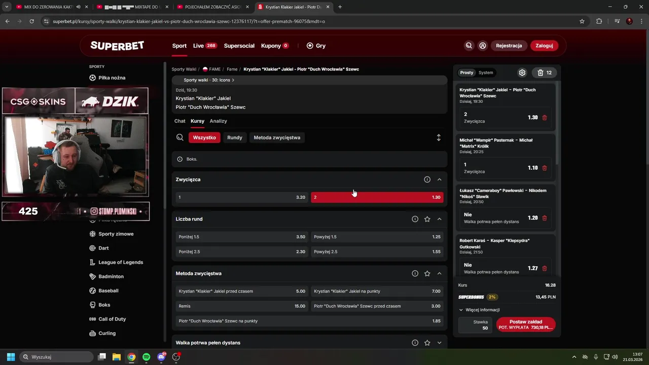649x365 pixels.
Task: Open betslip settings gear icon
Action: 522,72
